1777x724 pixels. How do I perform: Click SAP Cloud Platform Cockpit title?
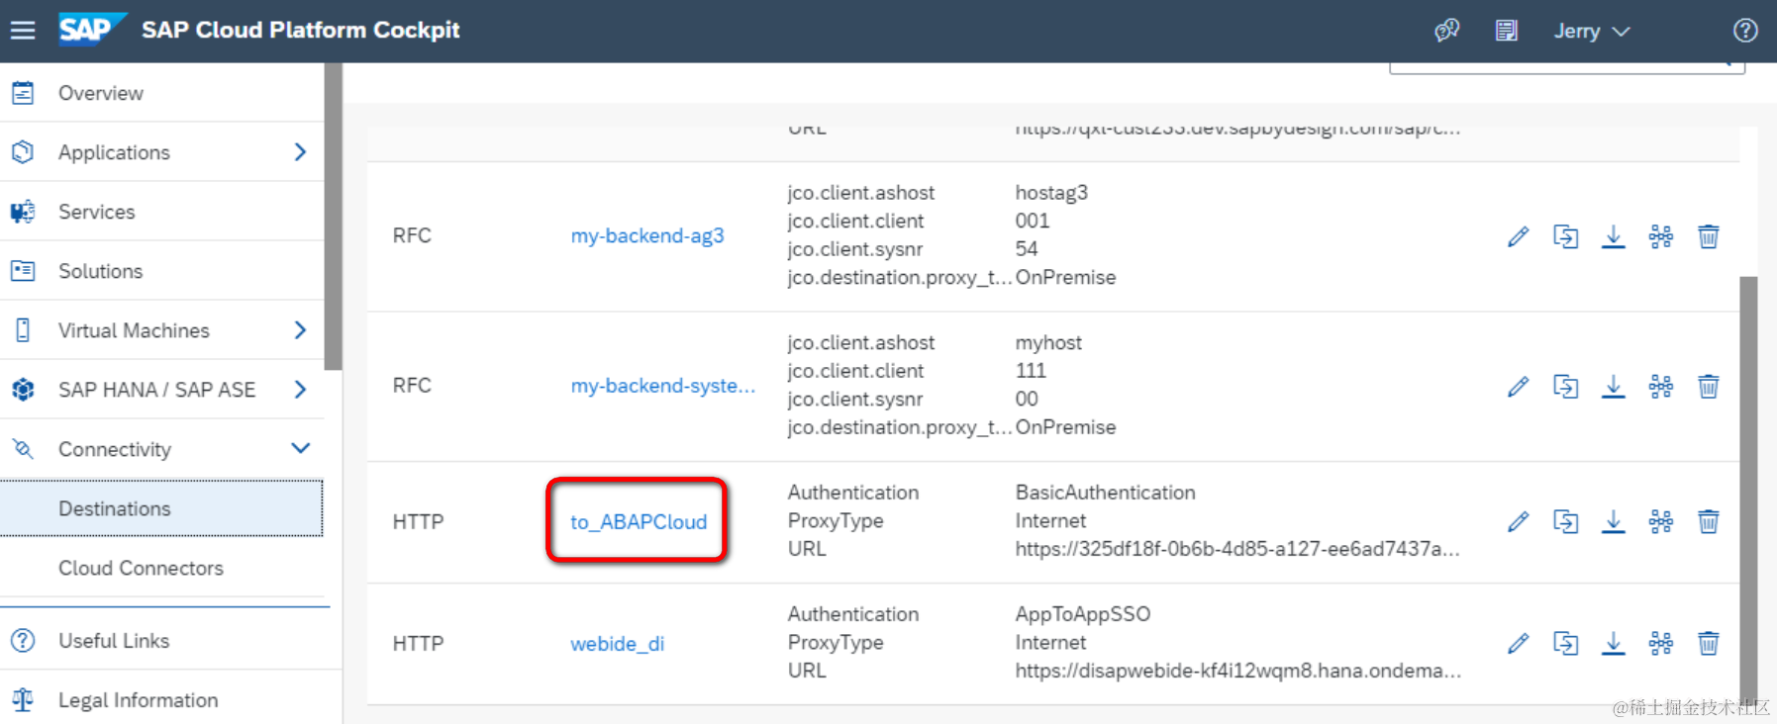coord(301,30)
